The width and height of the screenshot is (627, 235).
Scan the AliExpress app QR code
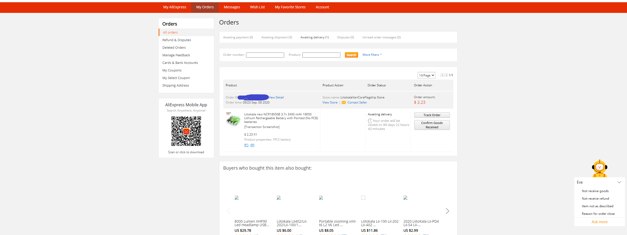[186, 131]
